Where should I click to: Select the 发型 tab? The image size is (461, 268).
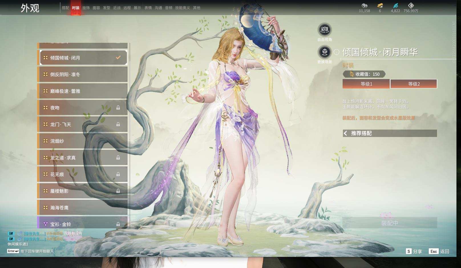click(106, 8)
